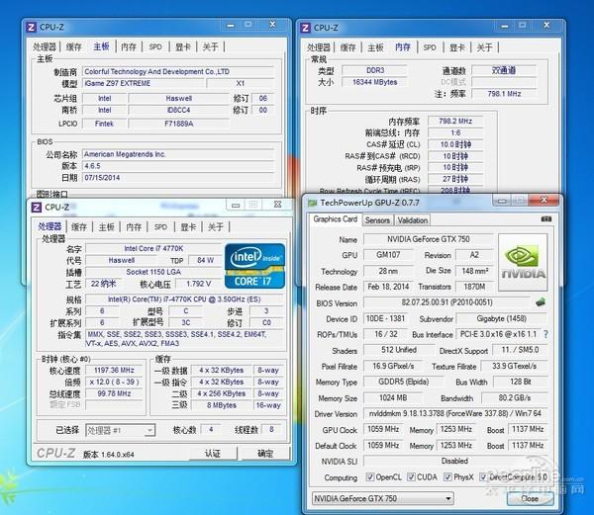Open SPD tab in processor CPU-Z window
594x515 pixels.
point(160,227)
